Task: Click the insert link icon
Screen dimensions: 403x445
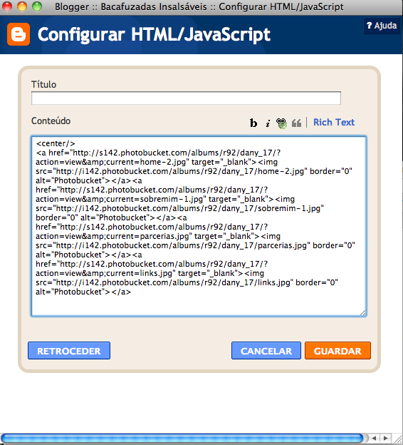Action: (x=281, y=123)
